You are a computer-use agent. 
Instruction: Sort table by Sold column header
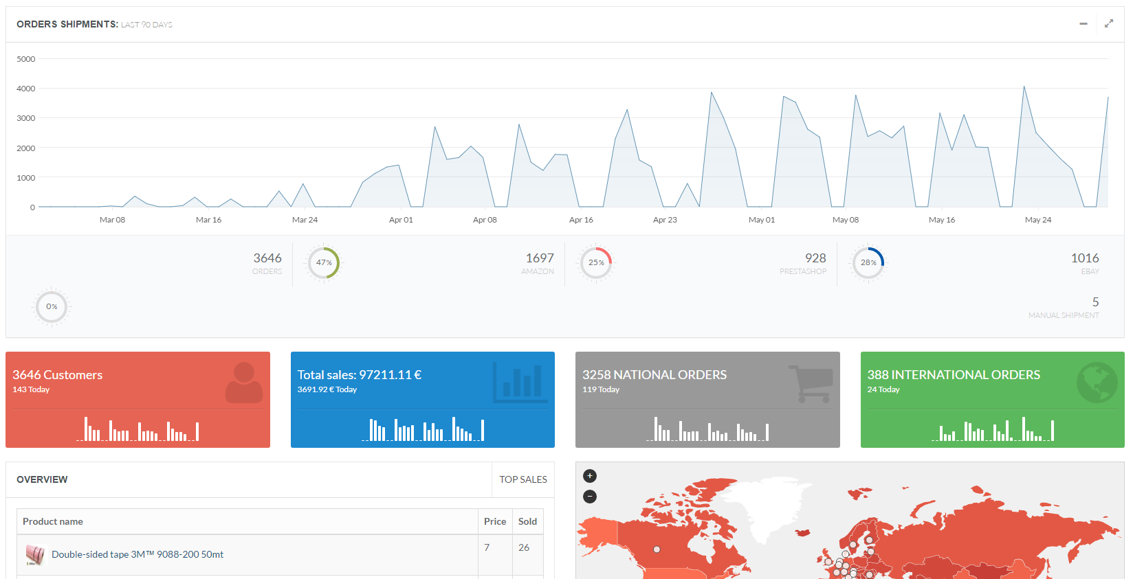click(x=527, y=521)
